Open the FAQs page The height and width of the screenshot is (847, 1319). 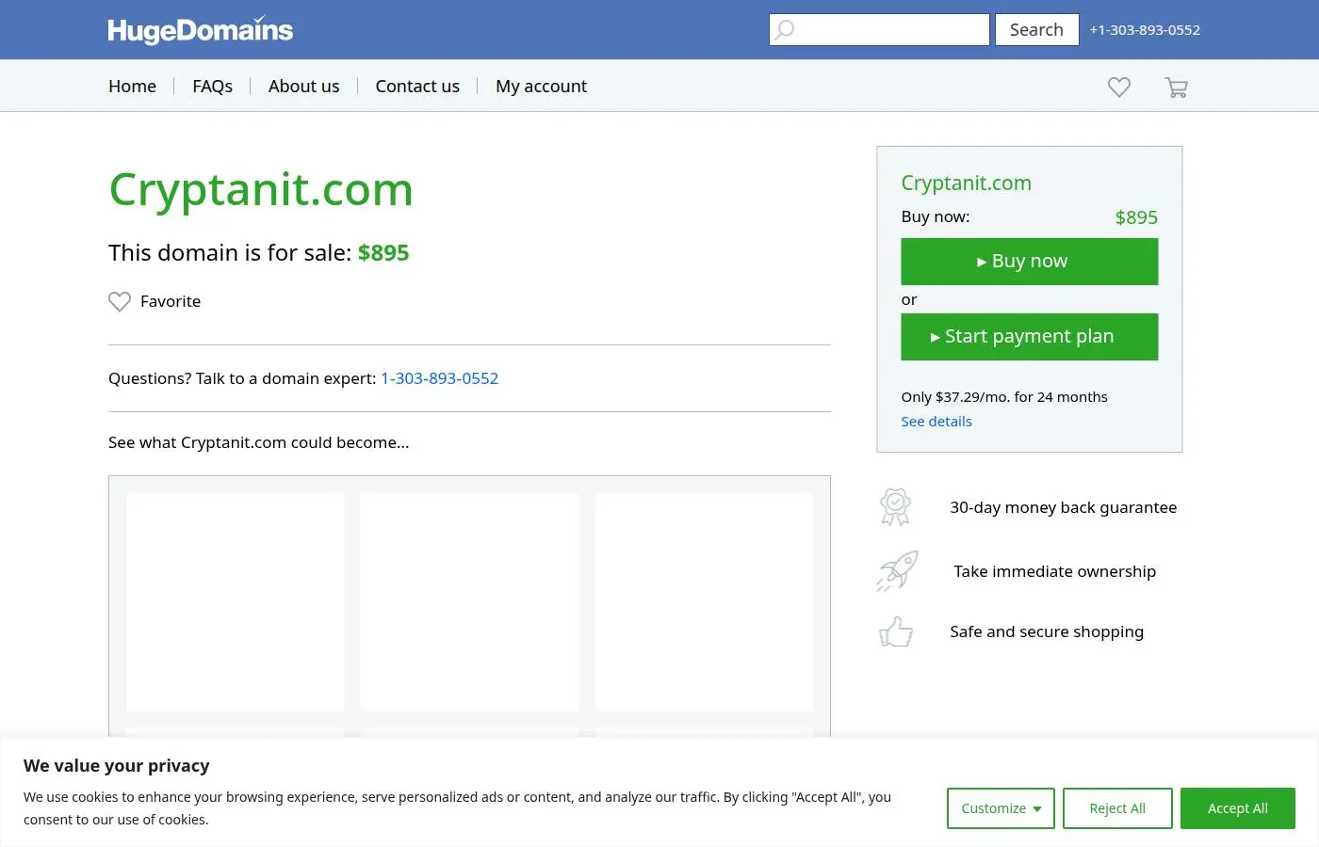point(212,86)
